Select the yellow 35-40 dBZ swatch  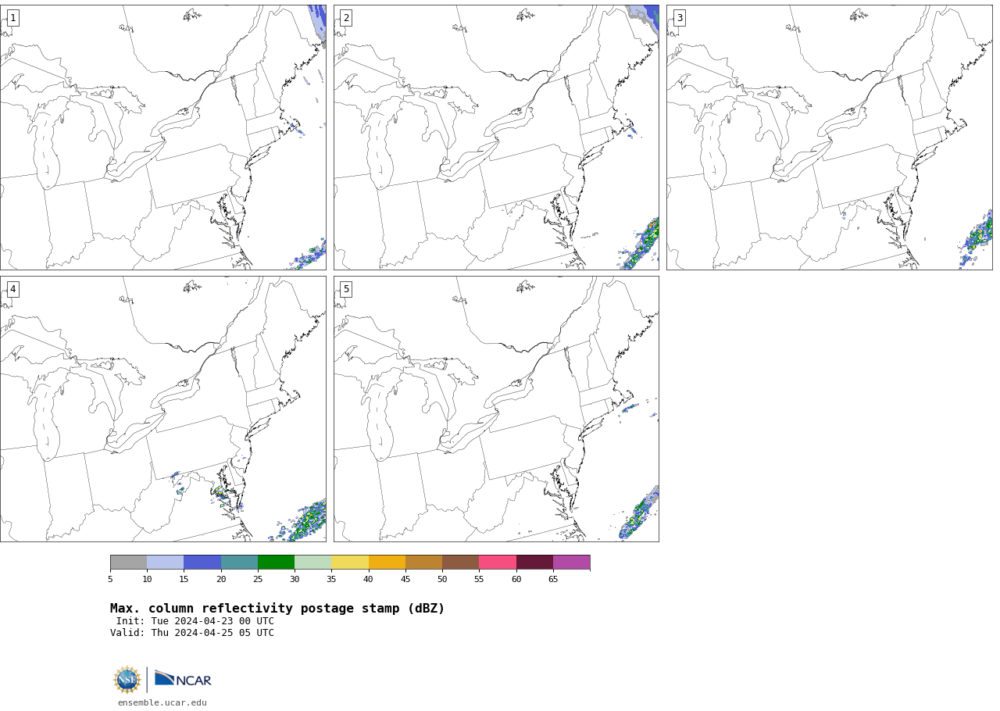(x=350, y=563)
